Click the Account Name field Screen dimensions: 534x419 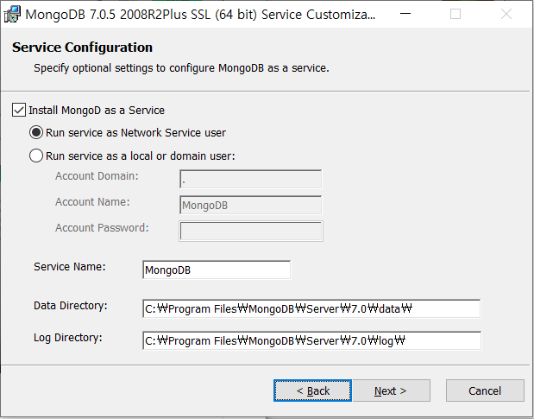(x=251, y=205)
